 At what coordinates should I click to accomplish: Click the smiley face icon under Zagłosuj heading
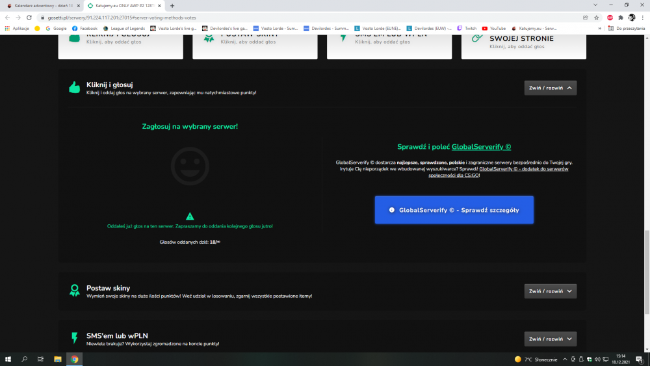[190, 166]
